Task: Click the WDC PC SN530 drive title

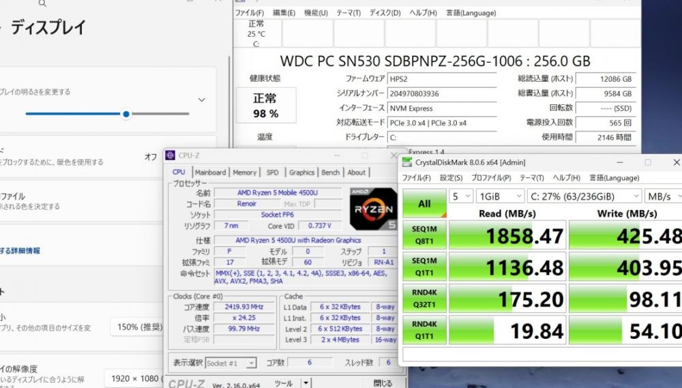Action: point(435,61)
